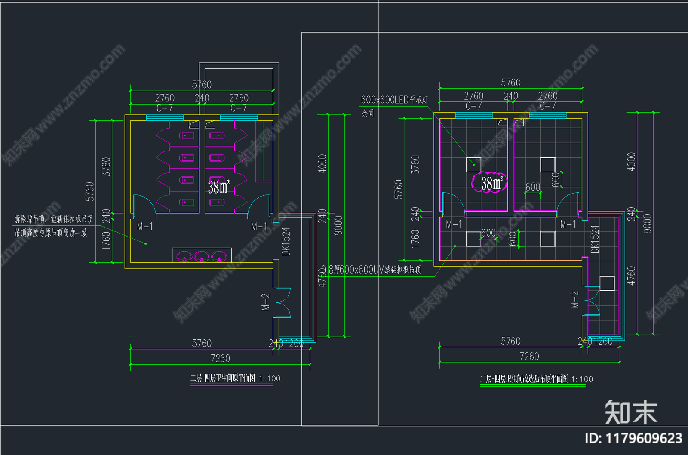Select the 吊顶高度与原吊顶高度一致 note
Viewport: 688px width, 455px height.
[x=51, y=233]
